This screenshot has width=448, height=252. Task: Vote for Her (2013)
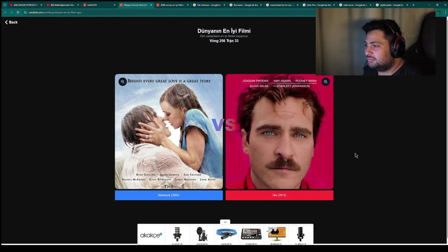279,195
